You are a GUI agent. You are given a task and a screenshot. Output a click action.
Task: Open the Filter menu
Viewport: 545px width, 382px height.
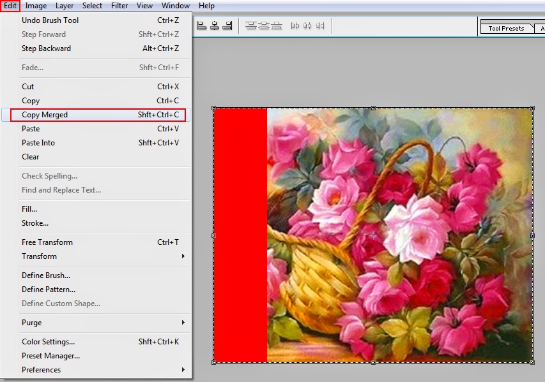click(x=119, y=6)
